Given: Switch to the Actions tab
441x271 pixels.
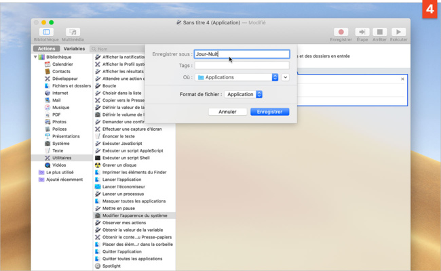Looking at the screenshot, I should [46, 49].
